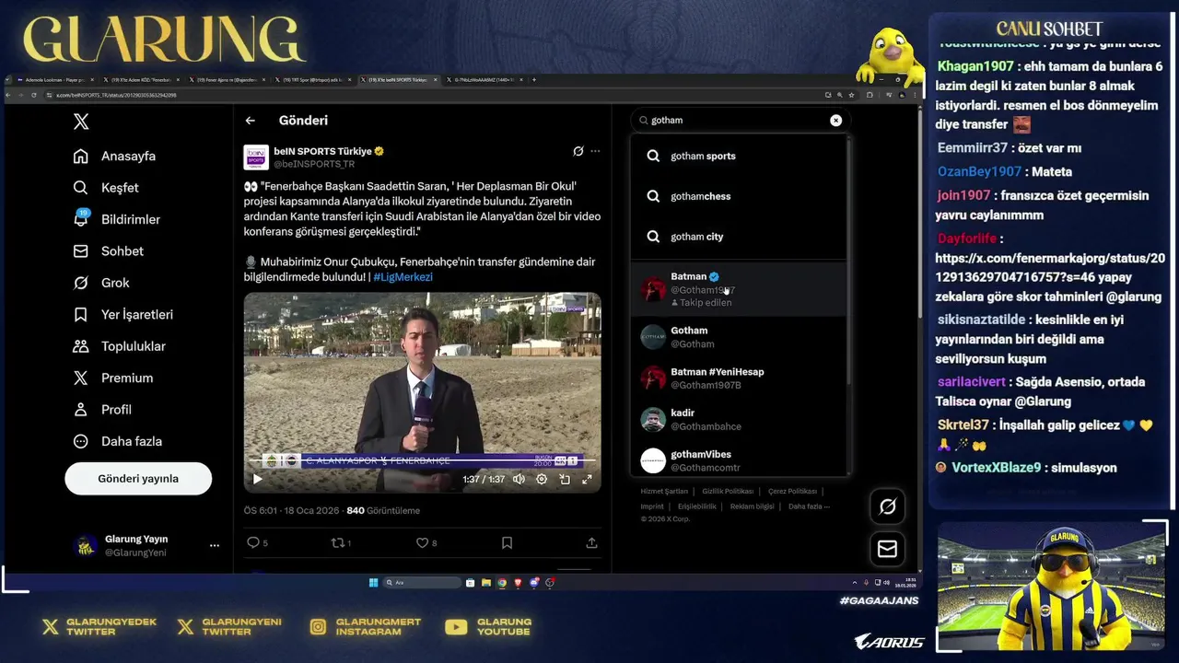
Task: Go back using the Gönderi arrow
Action: (250, 121)
